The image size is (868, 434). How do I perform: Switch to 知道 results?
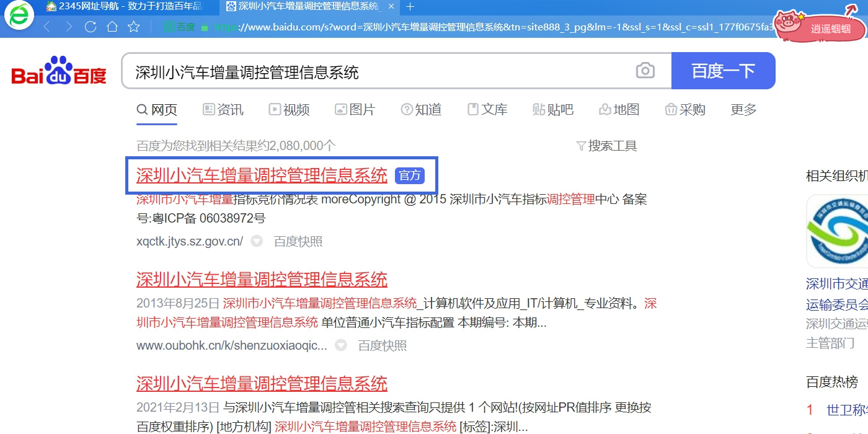pos(422,110)
